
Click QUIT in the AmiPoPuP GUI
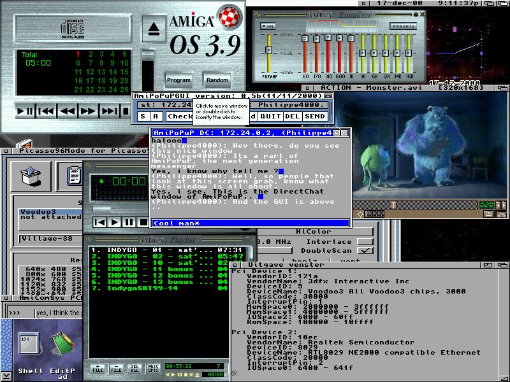tap(270, 117)
